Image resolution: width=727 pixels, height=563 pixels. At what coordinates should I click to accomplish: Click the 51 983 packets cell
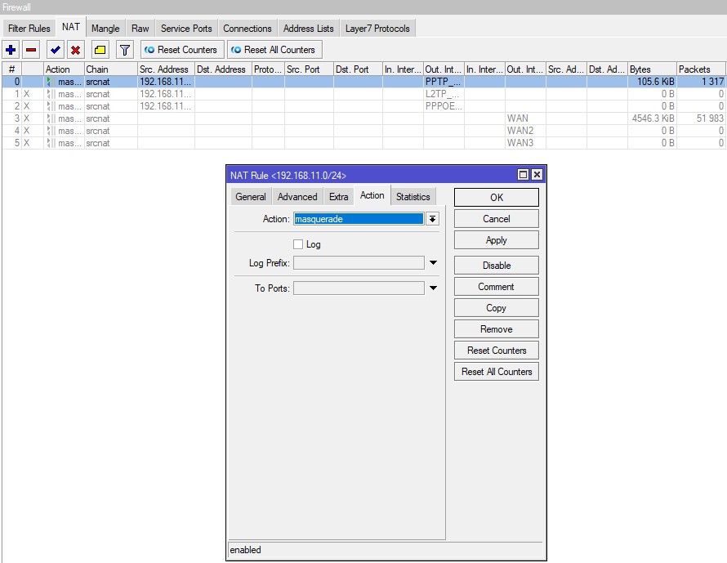coord(701,118)
